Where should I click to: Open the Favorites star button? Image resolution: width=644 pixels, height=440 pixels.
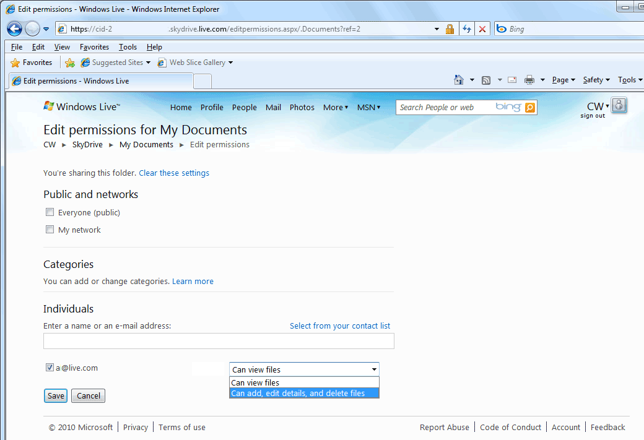point(32,63)
